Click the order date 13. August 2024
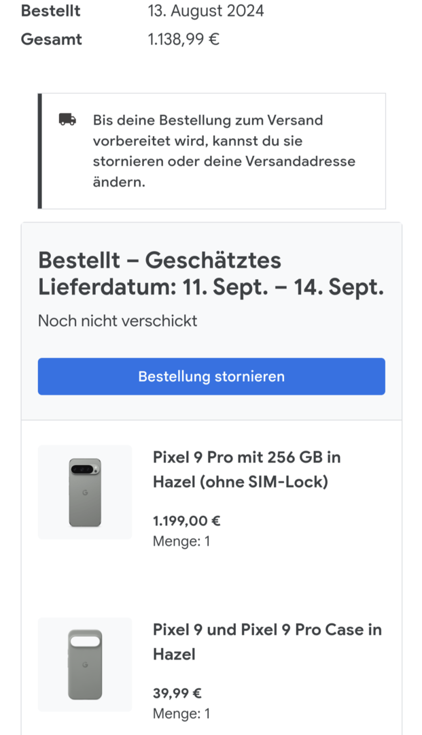The image size is (422, 735). click(206, 11)
